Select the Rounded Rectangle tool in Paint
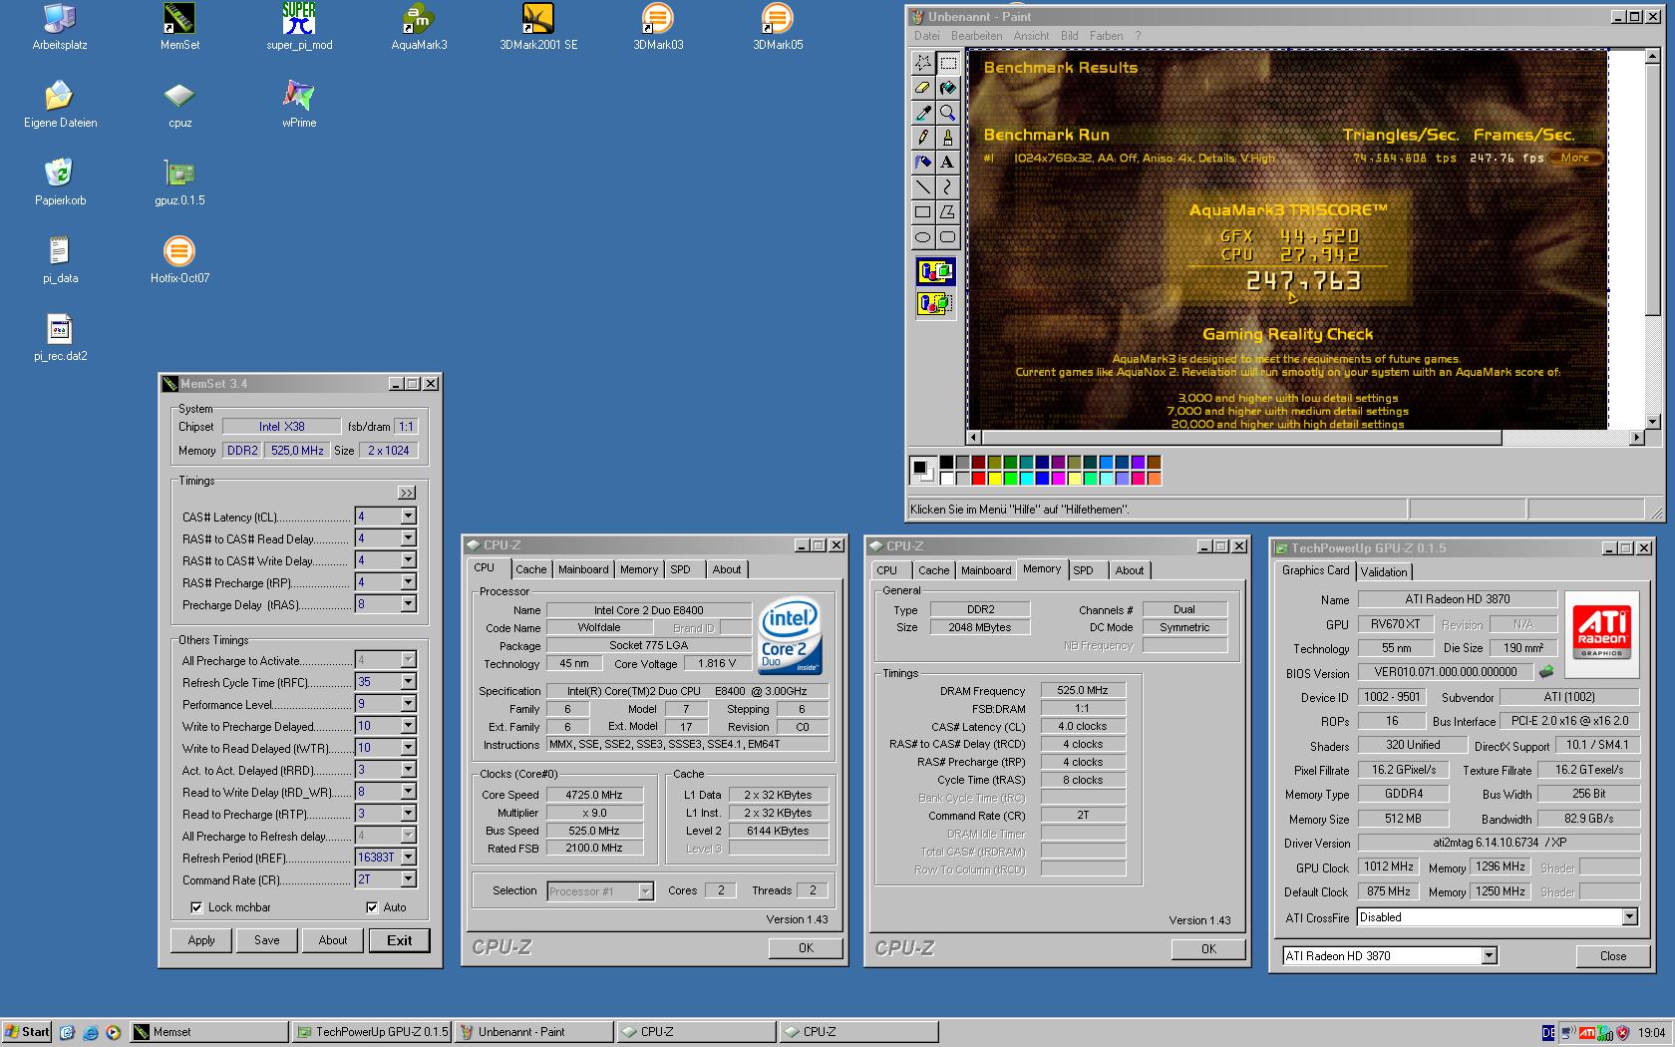Image resolution: width=1675 pixels, height=1047 pixels. coord(947,237)
